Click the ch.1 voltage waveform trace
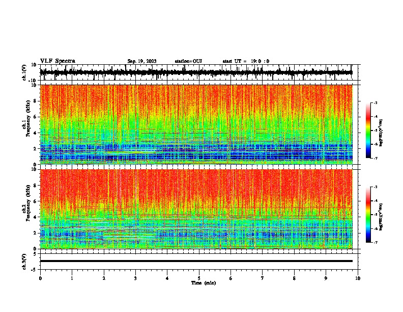 196,72
